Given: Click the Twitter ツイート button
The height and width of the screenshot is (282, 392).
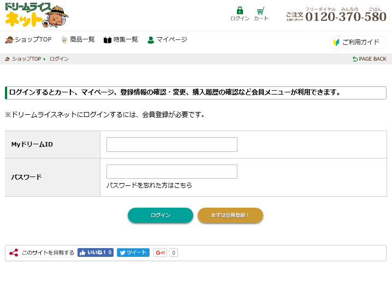Looking at the screenshot, I should (133, 252).
